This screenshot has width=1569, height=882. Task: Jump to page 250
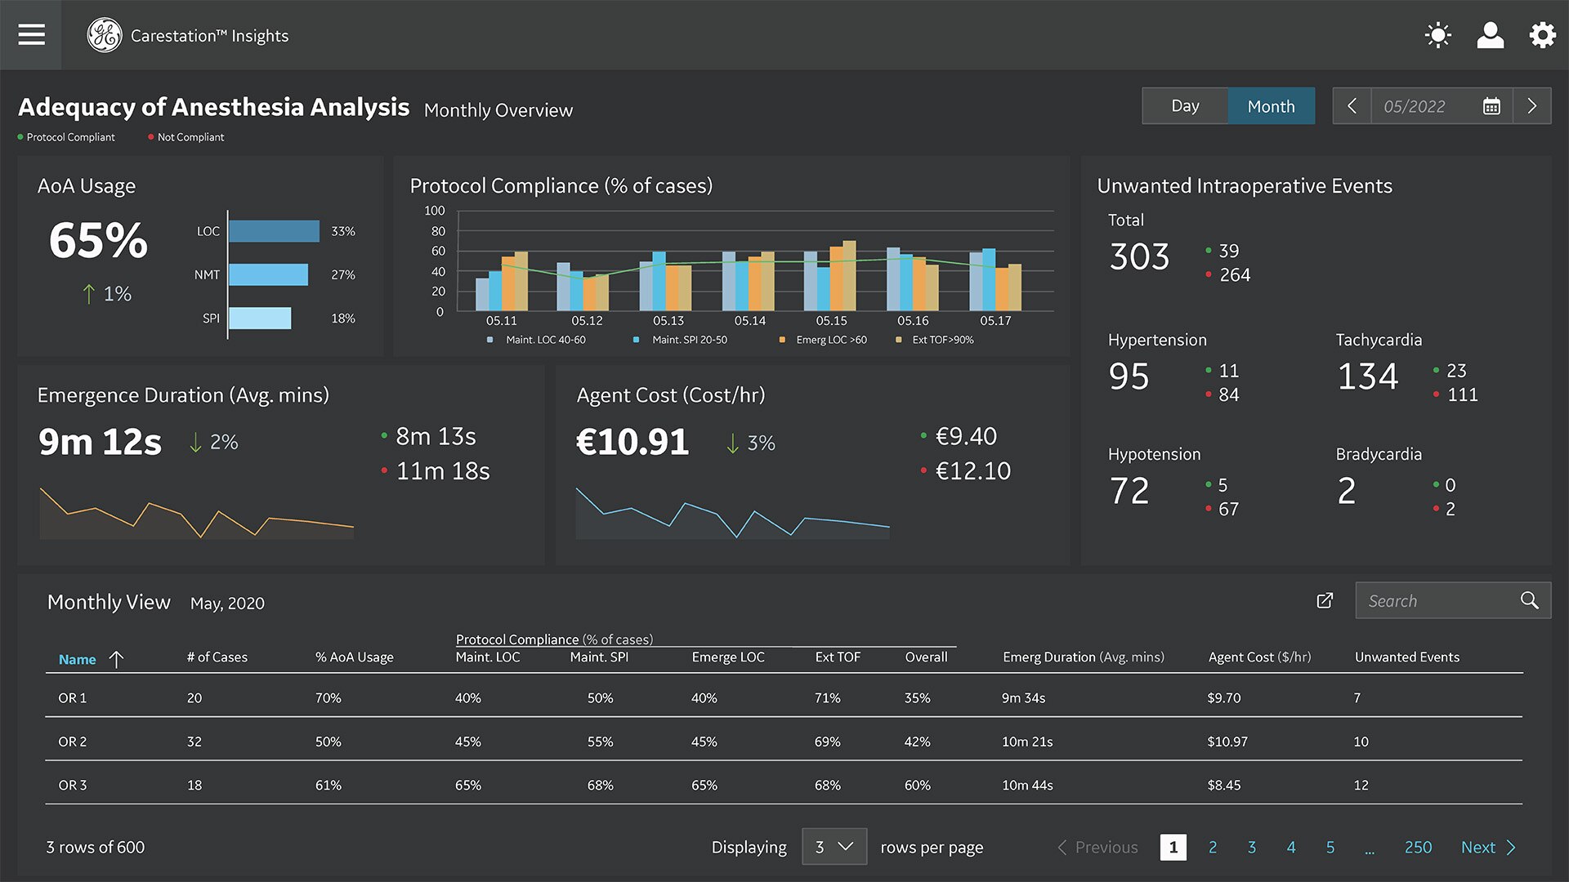[1418, 847]
